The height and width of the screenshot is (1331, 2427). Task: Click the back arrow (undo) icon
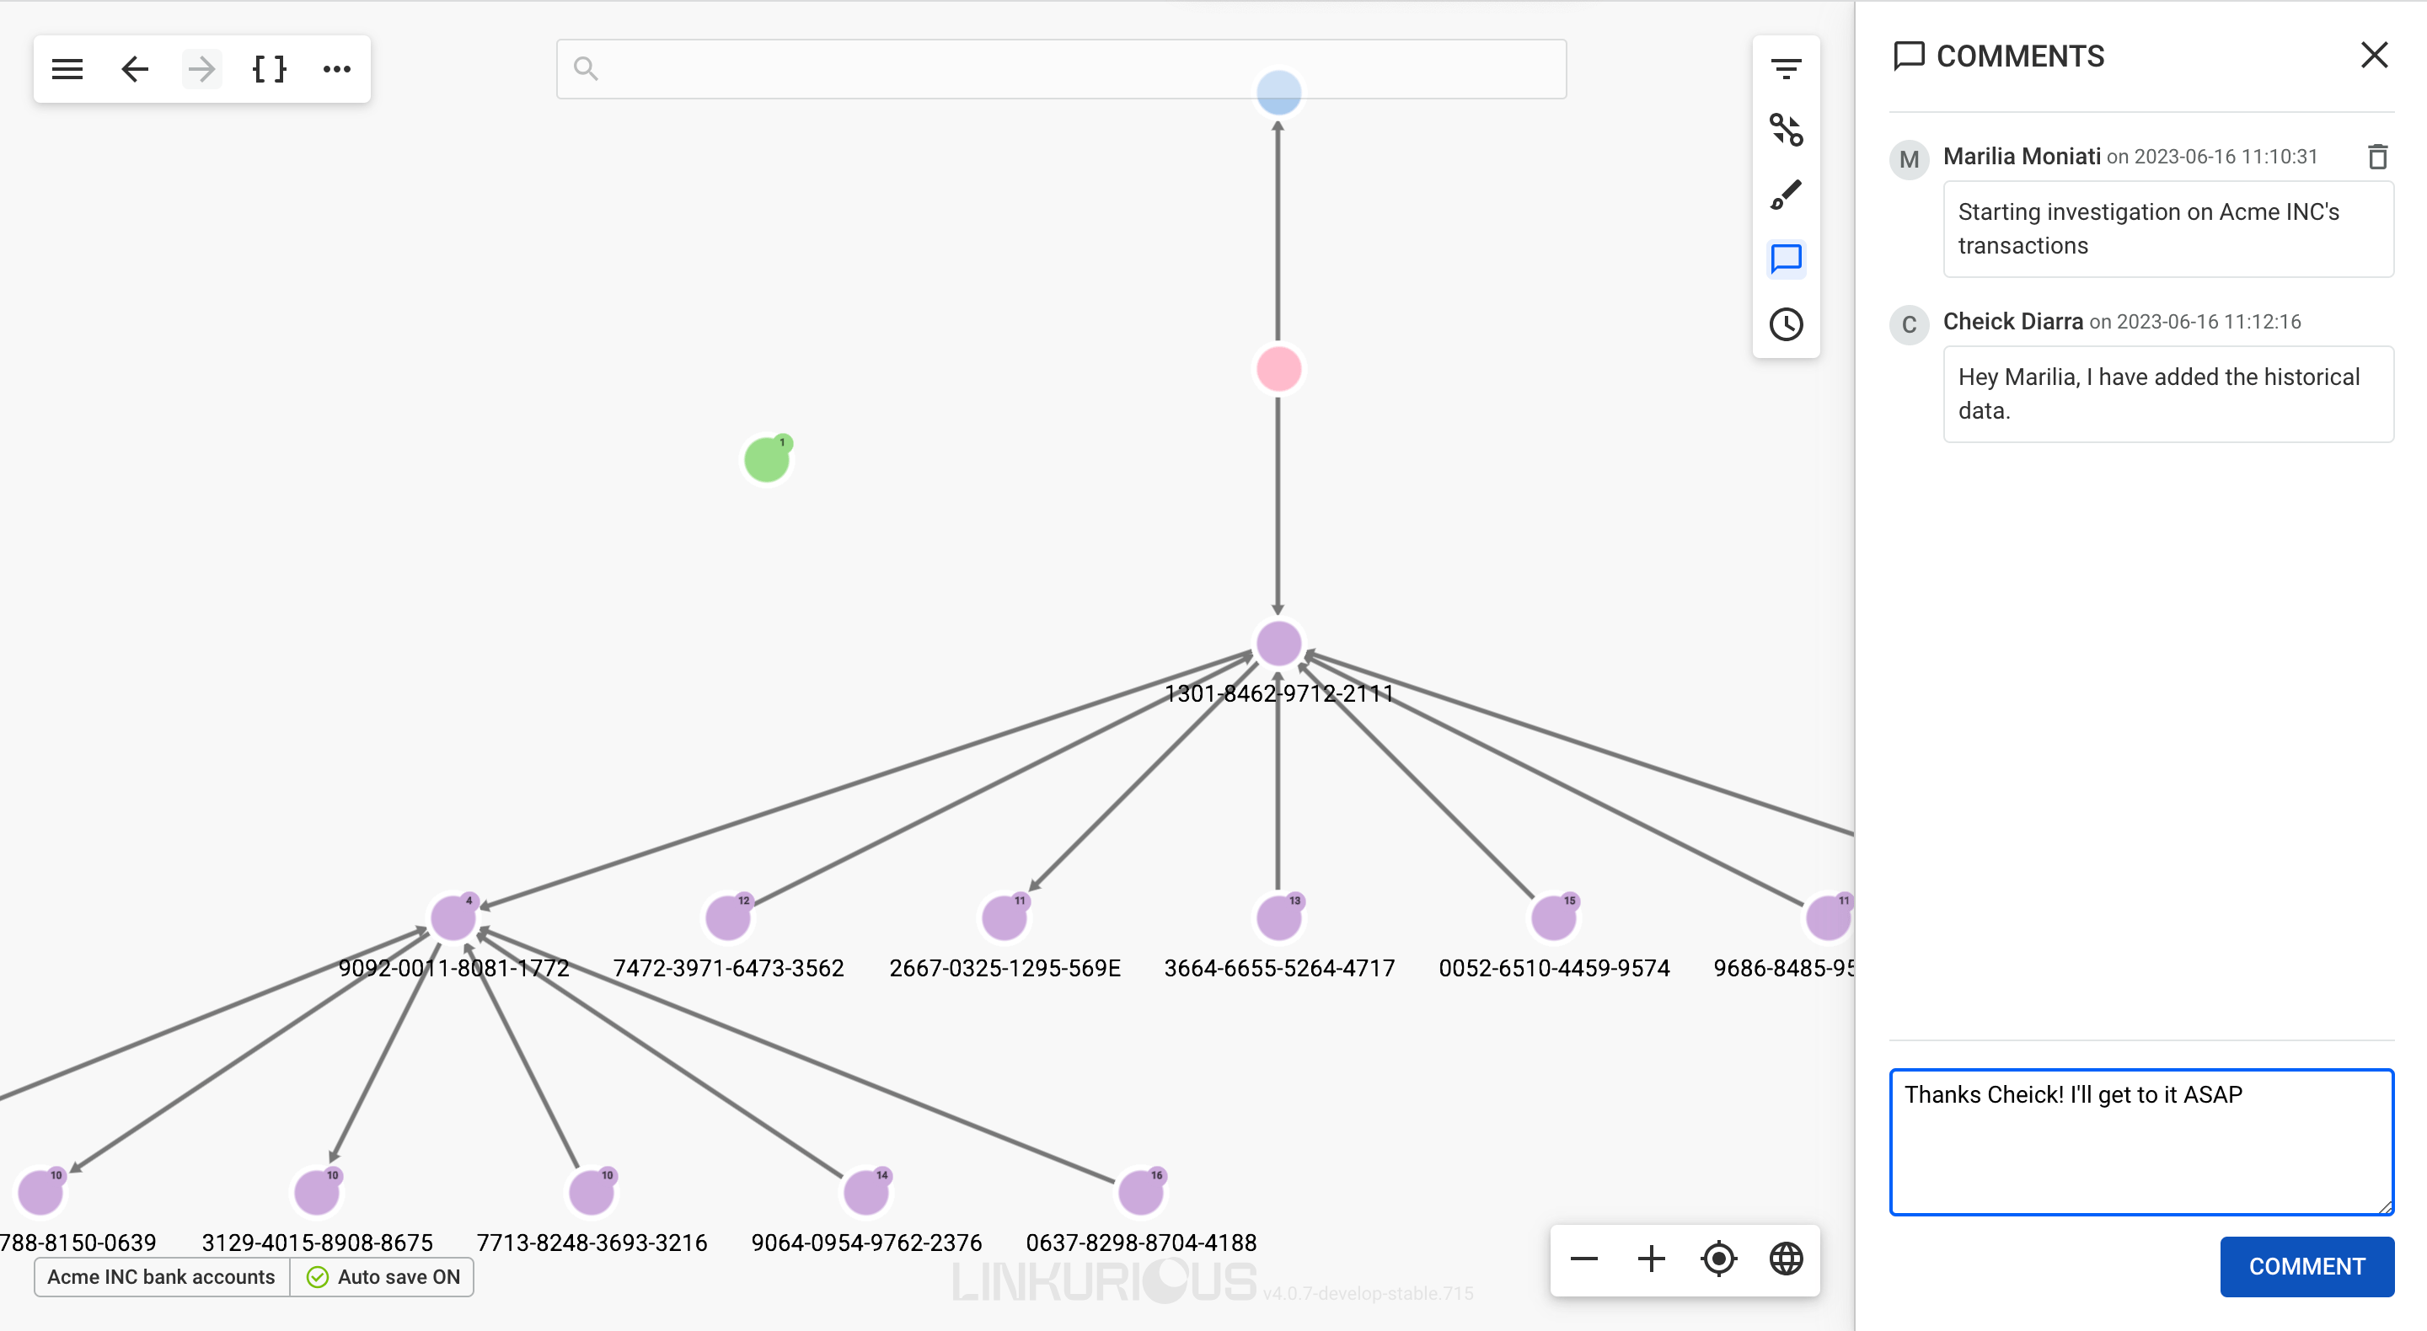point(135,69)
